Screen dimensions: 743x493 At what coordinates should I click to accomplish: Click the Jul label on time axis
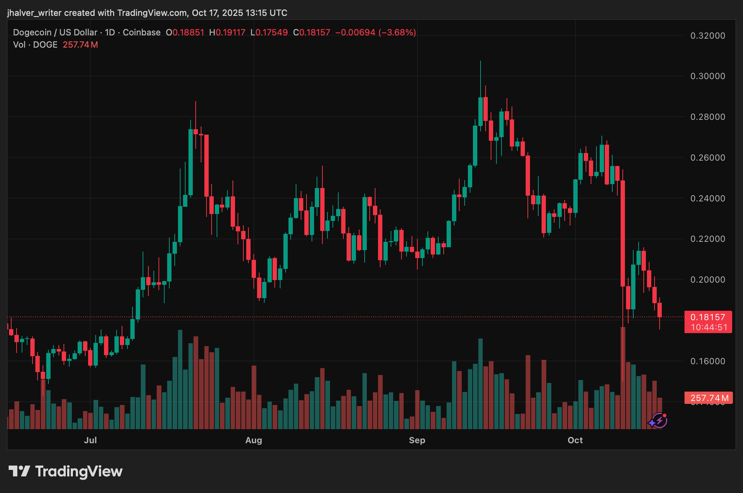[90, 440]
